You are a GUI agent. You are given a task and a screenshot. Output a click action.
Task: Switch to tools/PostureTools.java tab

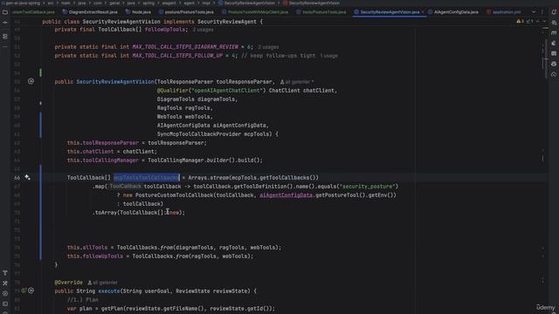coord(321,12)
